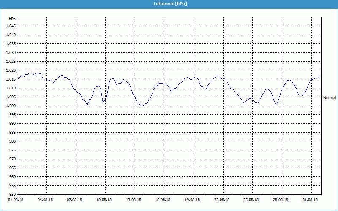
Task: Click the hPa unit label above the axis
Action: [x=12, y=19]
